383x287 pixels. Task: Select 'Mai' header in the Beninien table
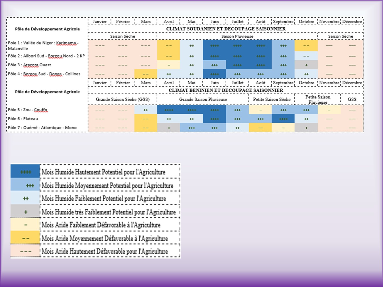click(191, 83)
